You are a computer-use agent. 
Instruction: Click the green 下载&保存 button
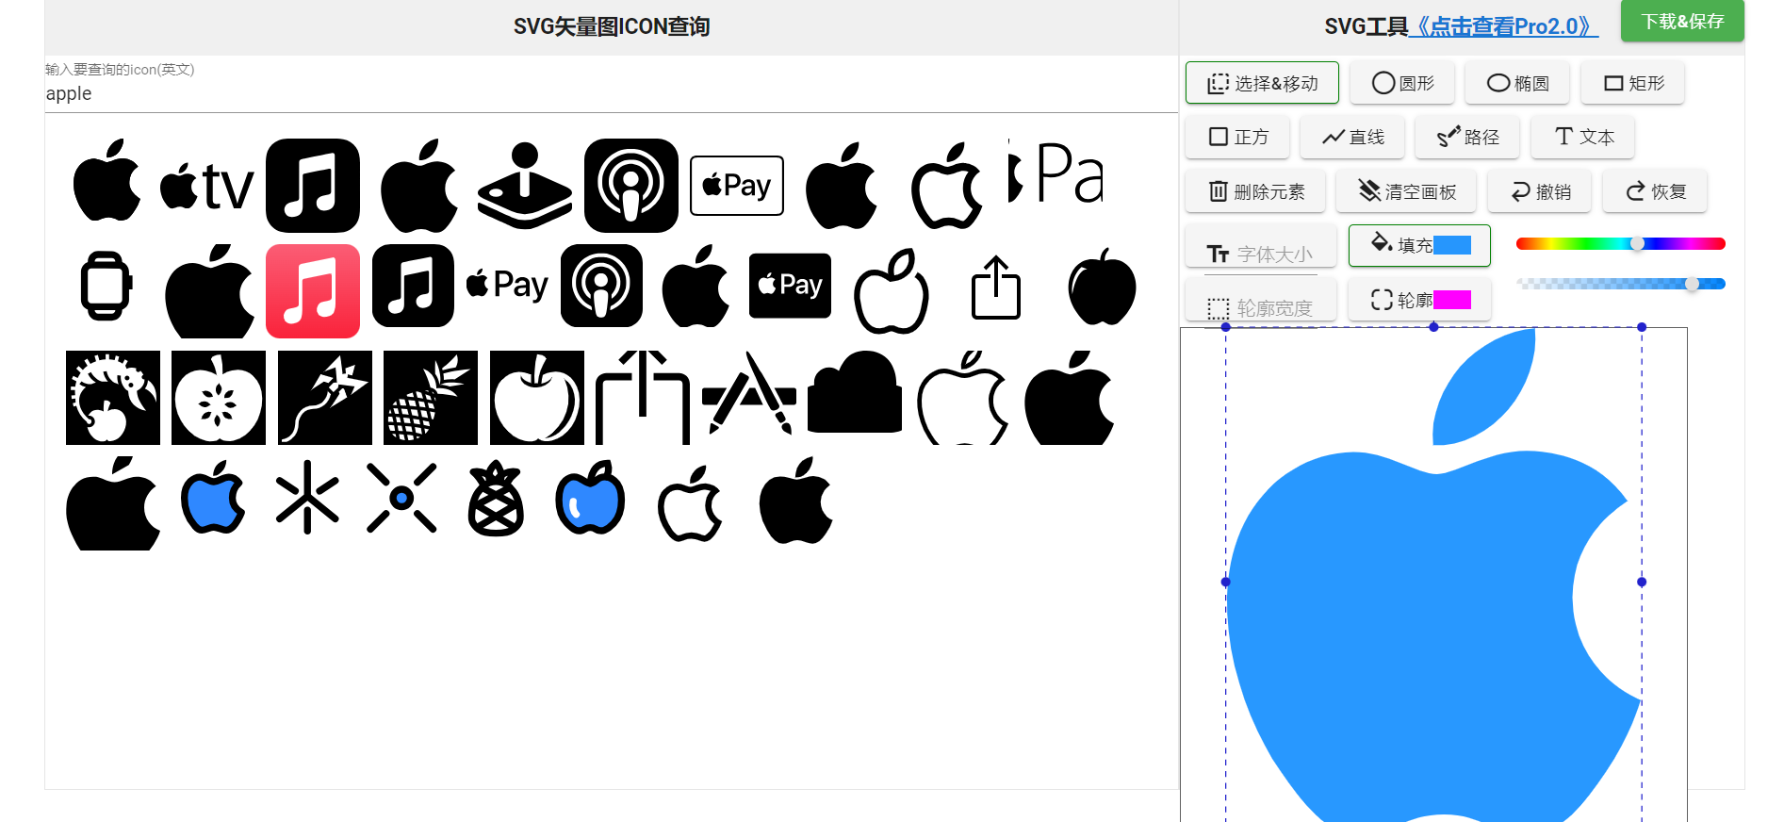(x=1682, y=21)
